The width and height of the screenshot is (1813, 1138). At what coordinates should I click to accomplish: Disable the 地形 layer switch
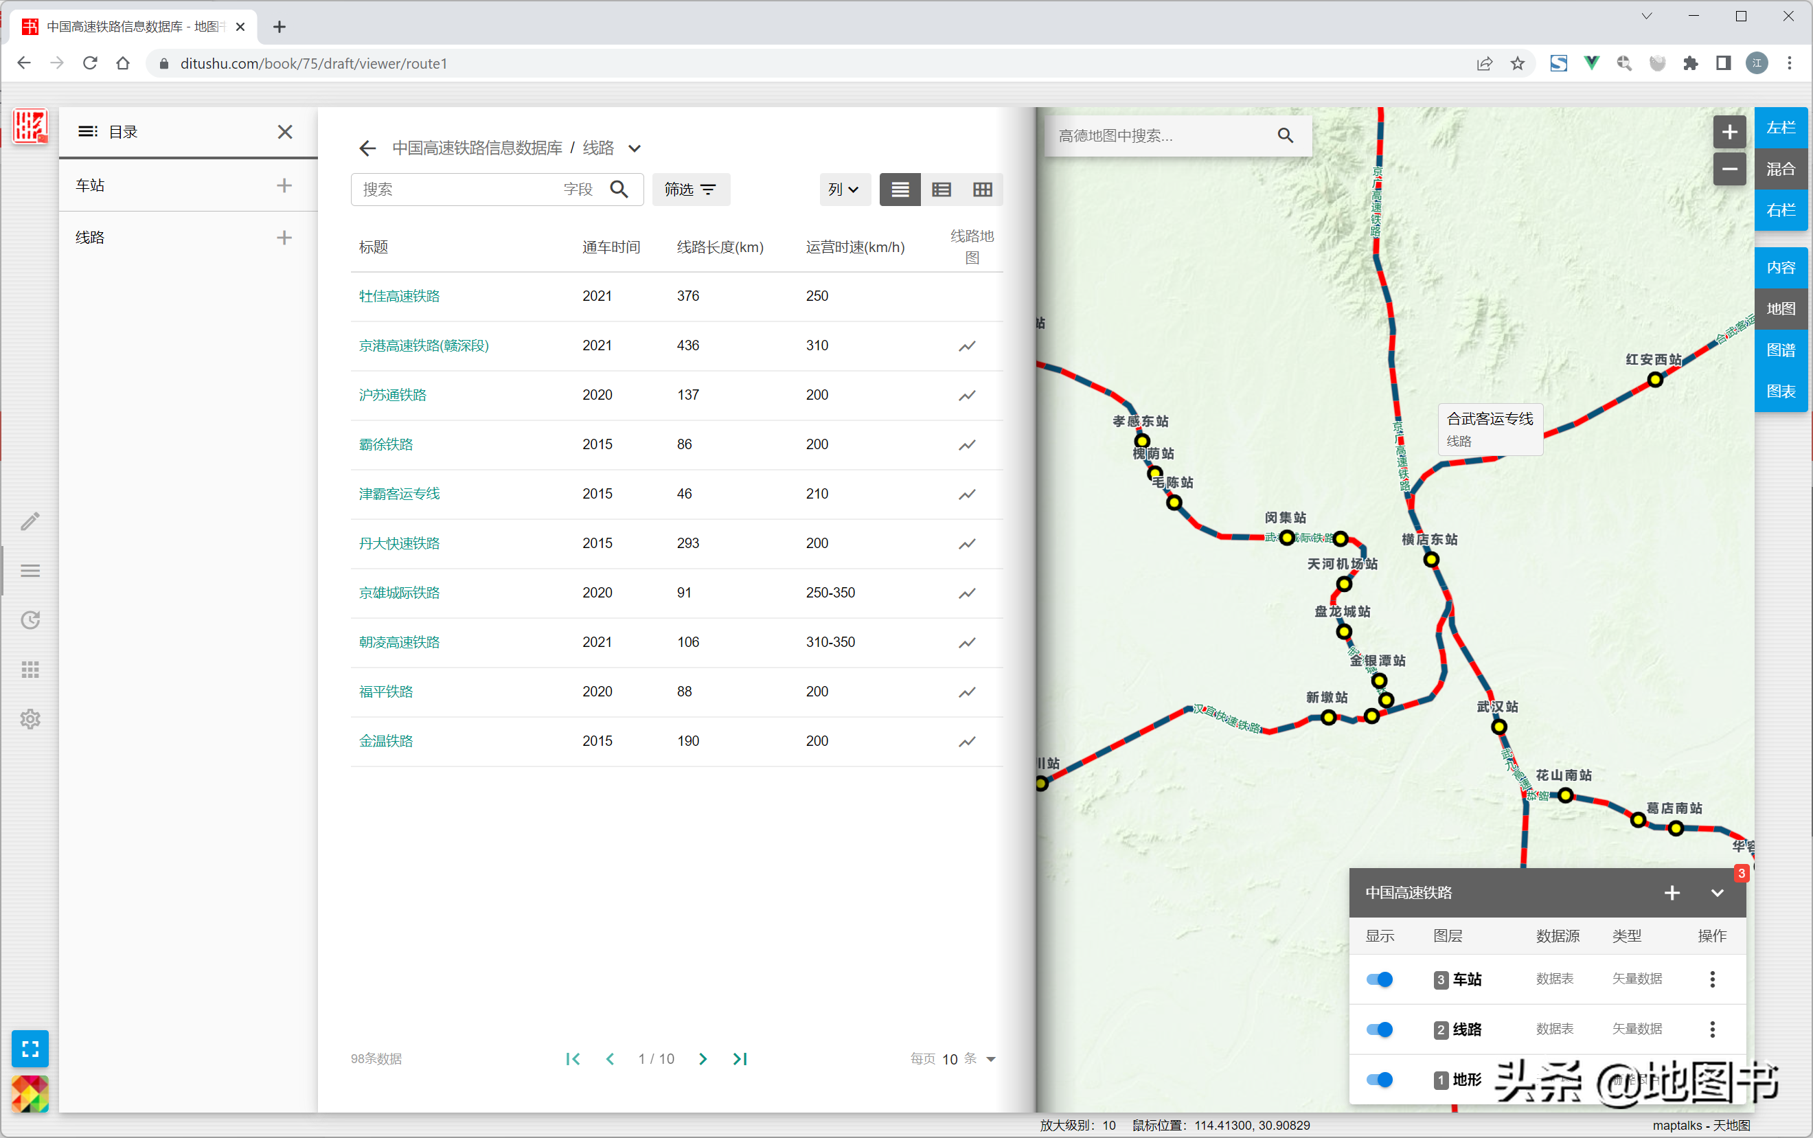coord(1380,1080)
